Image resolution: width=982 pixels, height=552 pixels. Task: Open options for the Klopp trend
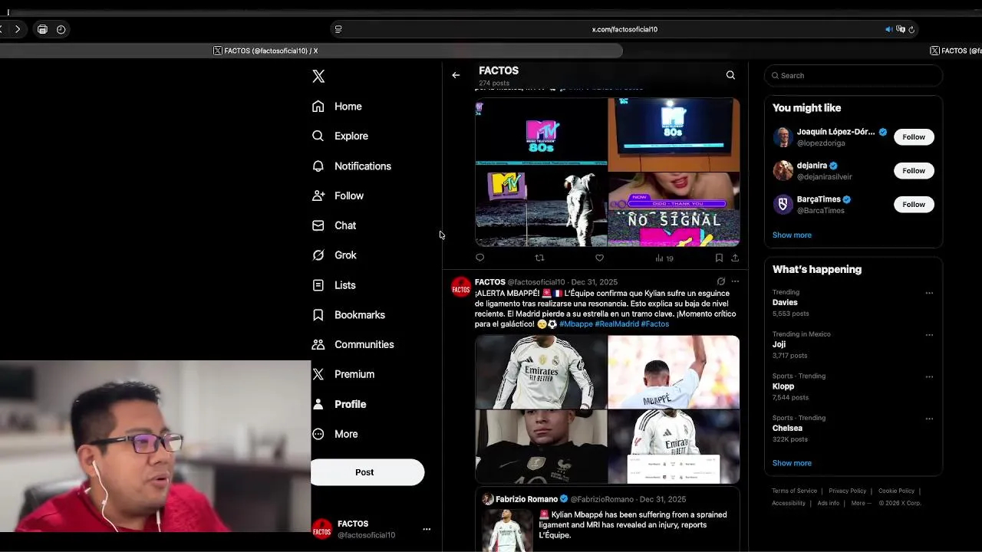(929, 376)
